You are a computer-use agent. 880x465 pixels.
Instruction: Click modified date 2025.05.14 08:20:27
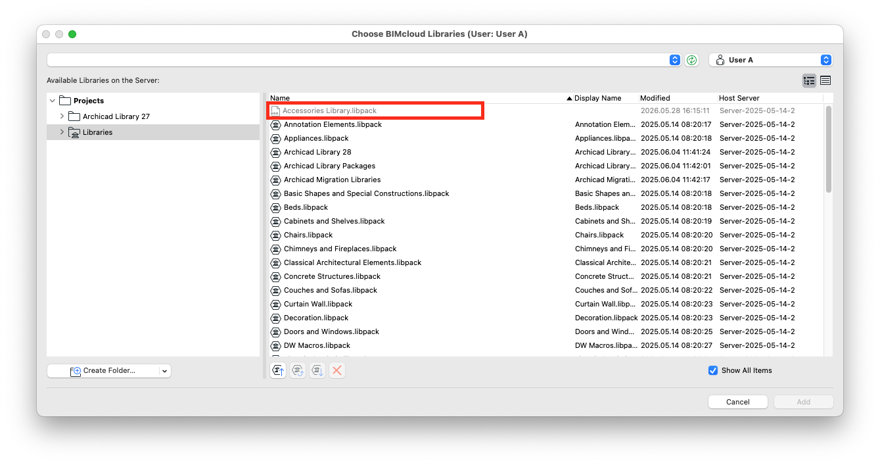coord(676,346)
